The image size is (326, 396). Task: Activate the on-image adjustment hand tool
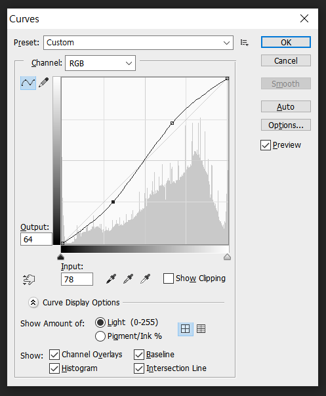[x=29, y=280]
